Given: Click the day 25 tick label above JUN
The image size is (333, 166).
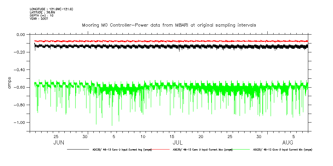Looking at the screenshot, I should 56,136.
